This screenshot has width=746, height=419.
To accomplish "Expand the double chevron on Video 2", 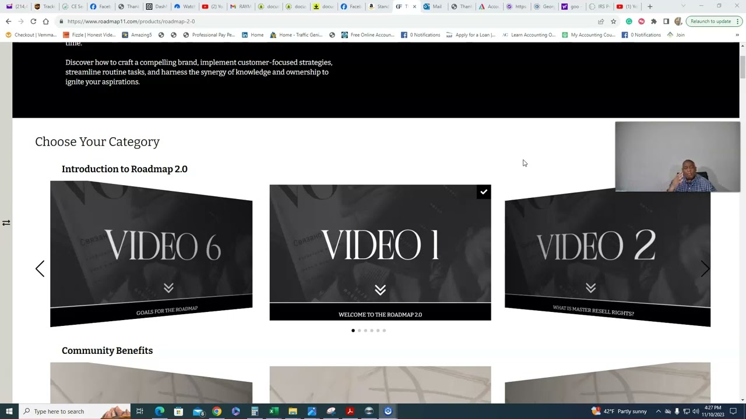I will (590, 288).
